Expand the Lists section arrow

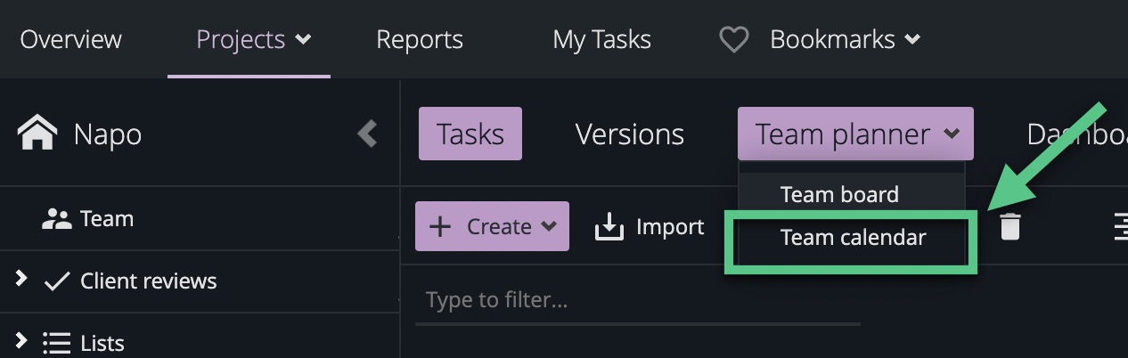[20, 340]
